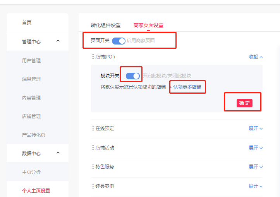The height and width of the screenshot is (197, 280).
Task: Open 内容管理 menu item
Action: point(31,98)
